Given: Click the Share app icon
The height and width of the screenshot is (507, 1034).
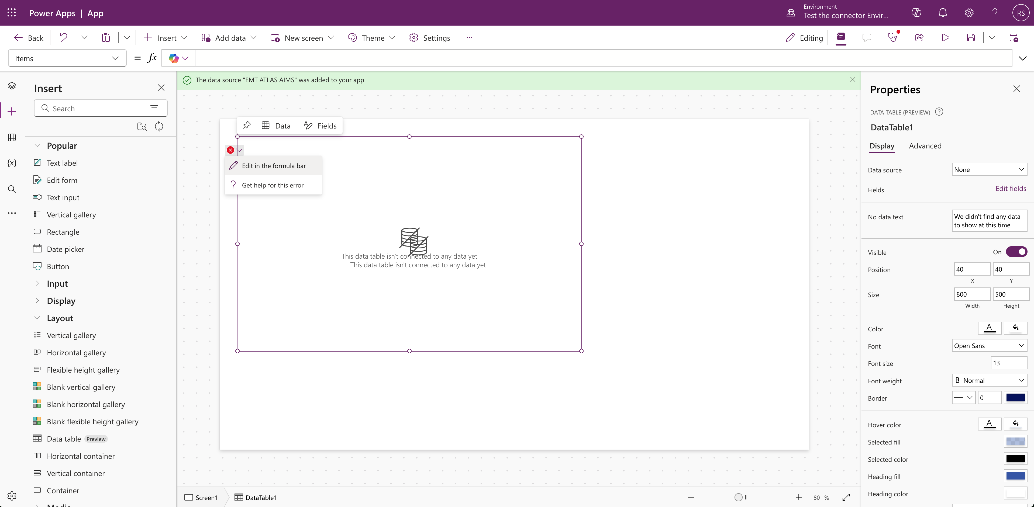Looking at the screenshot, I should click(x=919, y=38).
